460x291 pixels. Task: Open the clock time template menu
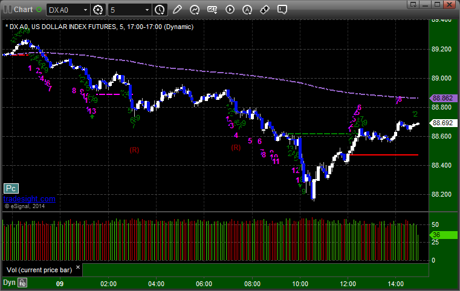160,10
